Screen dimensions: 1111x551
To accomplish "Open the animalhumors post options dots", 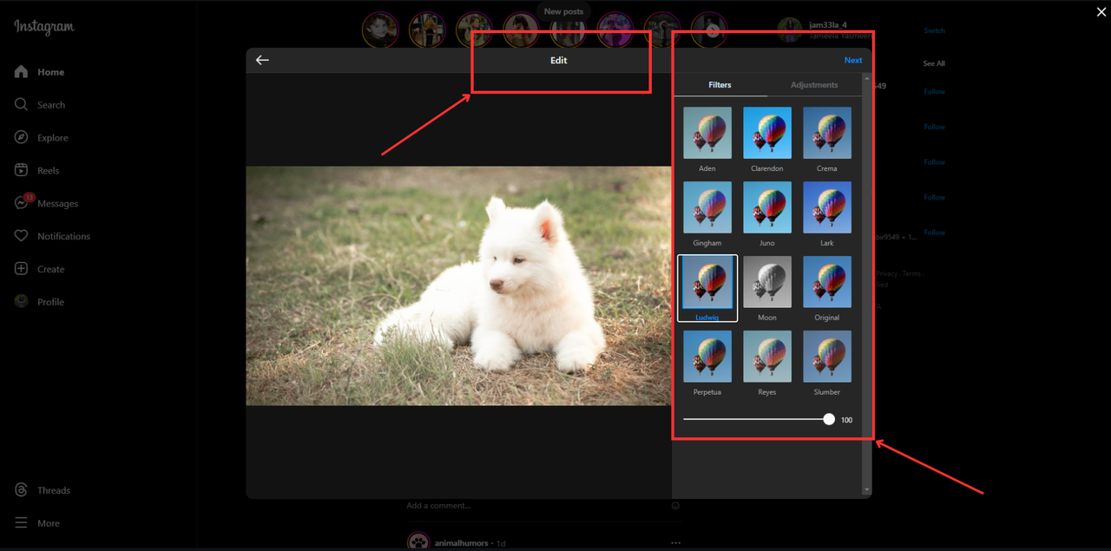I will pyautogui.click(x=675, y=543).
